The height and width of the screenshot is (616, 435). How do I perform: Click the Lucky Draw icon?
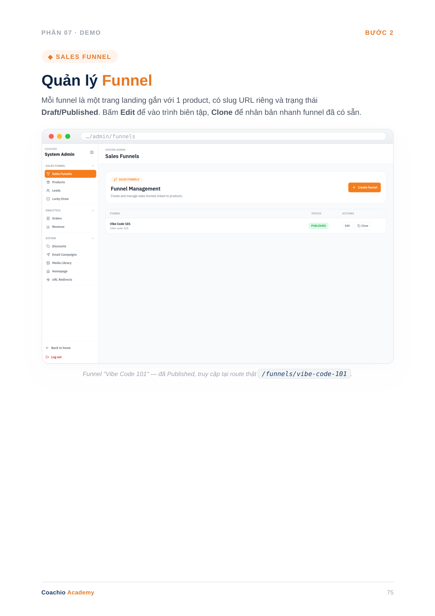coord(48,199)
